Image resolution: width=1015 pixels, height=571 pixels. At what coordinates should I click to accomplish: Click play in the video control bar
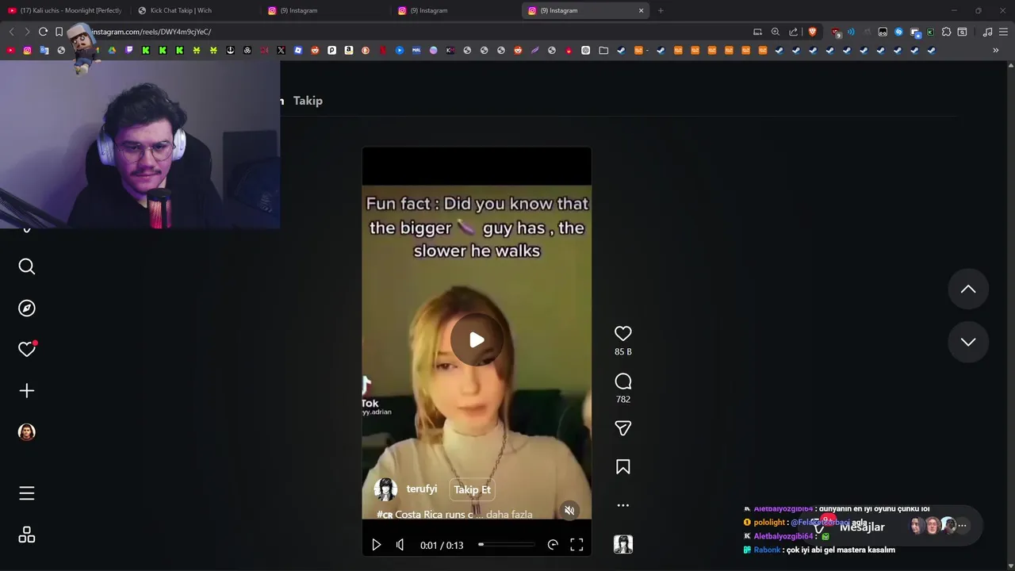(377, 545)
